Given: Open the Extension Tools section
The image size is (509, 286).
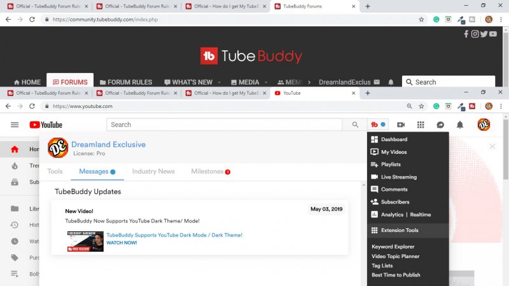Looking at the screenshot, I should click(x=400, y=230).
